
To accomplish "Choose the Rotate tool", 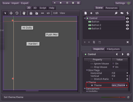I will [17, 13].
